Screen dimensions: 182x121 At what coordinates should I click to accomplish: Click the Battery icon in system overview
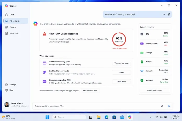142,62
